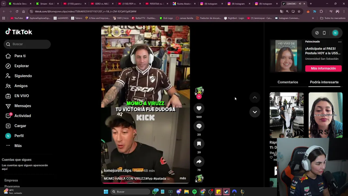Click the TikTok logo
Viewport: 348px width, 196px height.
tap(19, 32)
